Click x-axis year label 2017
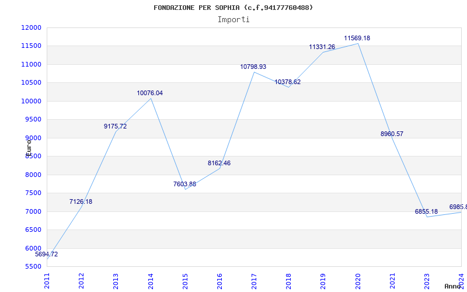The image size is (467, 292). pos(254,281)
